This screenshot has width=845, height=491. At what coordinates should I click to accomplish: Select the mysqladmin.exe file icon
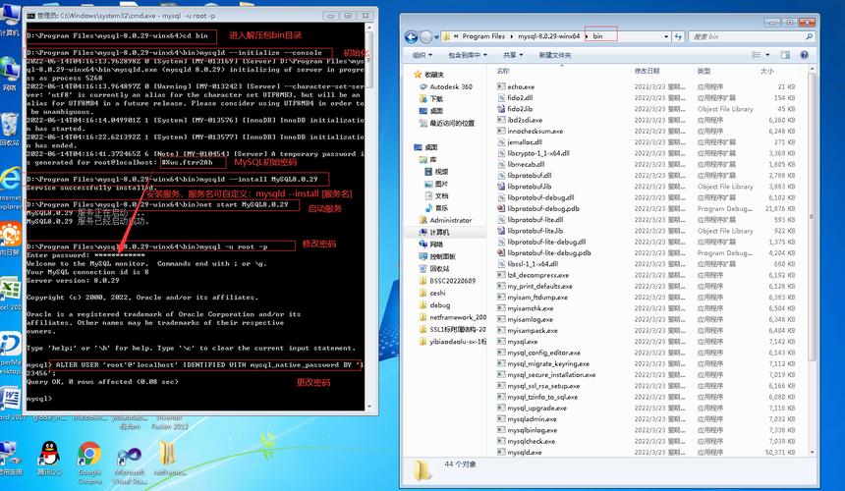click(x=501, y=419)
